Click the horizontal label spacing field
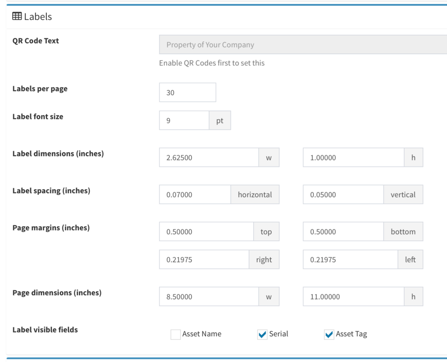Viewport: 447px width, 362px height. [x=195, y=195]
